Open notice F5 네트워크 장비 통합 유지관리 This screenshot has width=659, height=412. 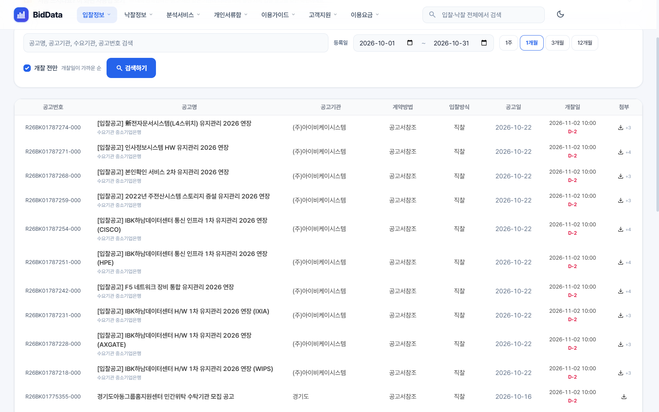[x=165, y=287]
